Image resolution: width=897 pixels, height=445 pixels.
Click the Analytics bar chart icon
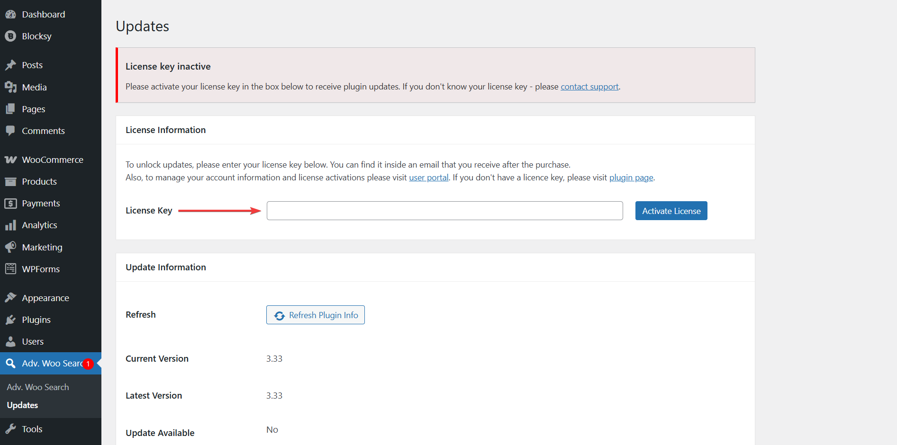[10, 225]
